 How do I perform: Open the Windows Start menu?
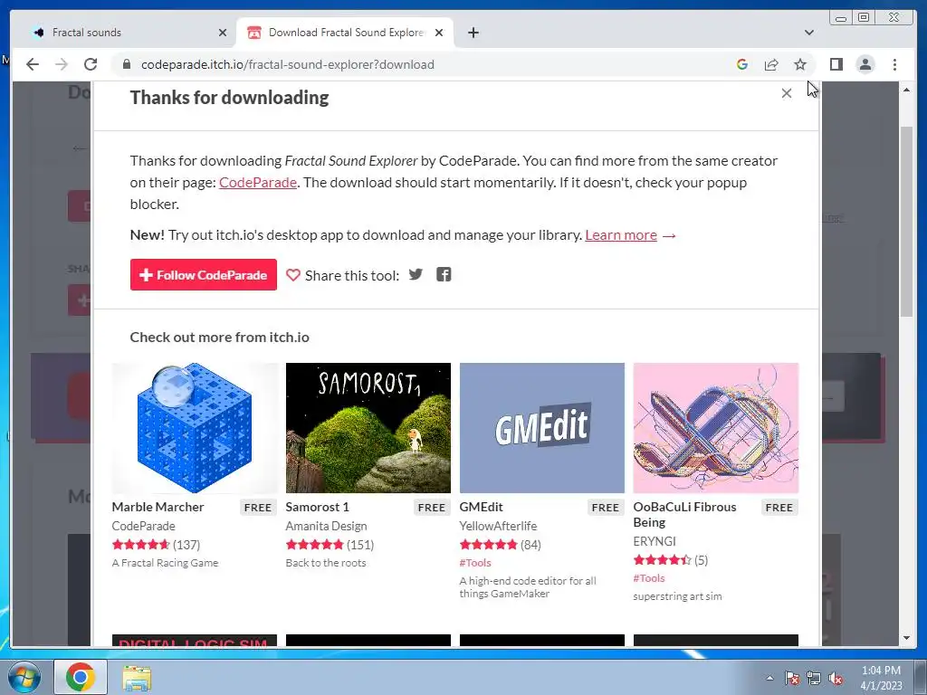pos(24,677)
